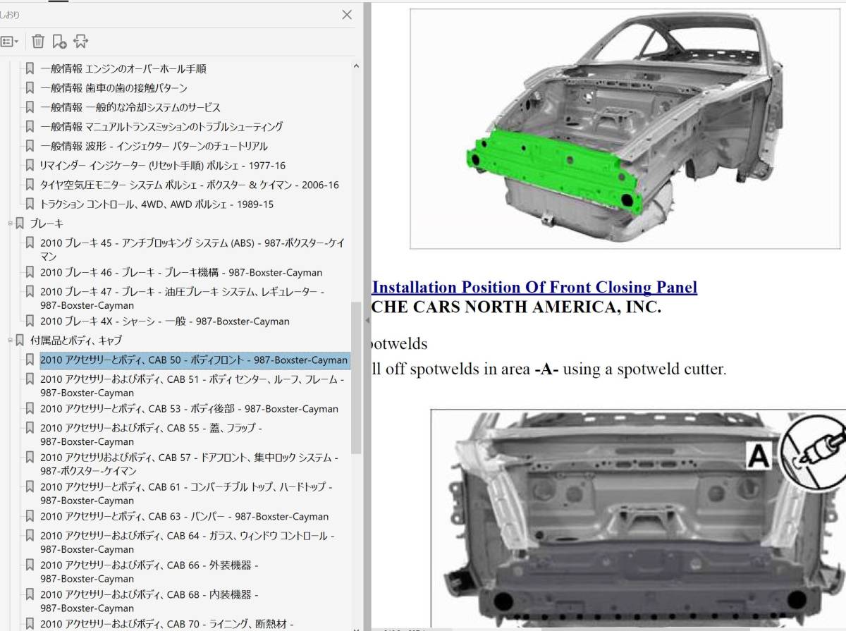Open bookmark CAB 63 バンパー

[x=185, y=517]
